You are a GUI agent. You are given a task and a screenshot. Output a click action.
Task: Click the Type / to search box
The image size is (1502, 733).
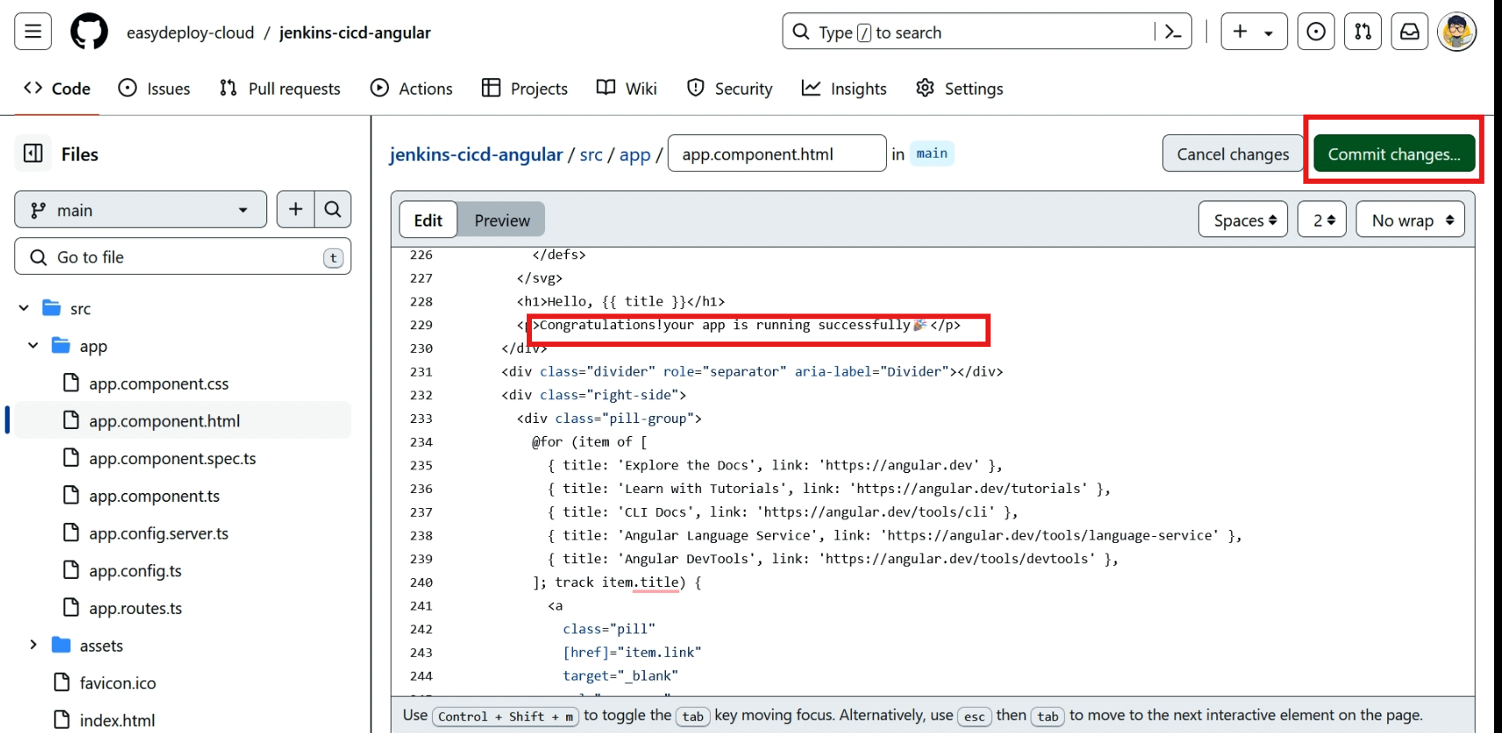[987, 32]
